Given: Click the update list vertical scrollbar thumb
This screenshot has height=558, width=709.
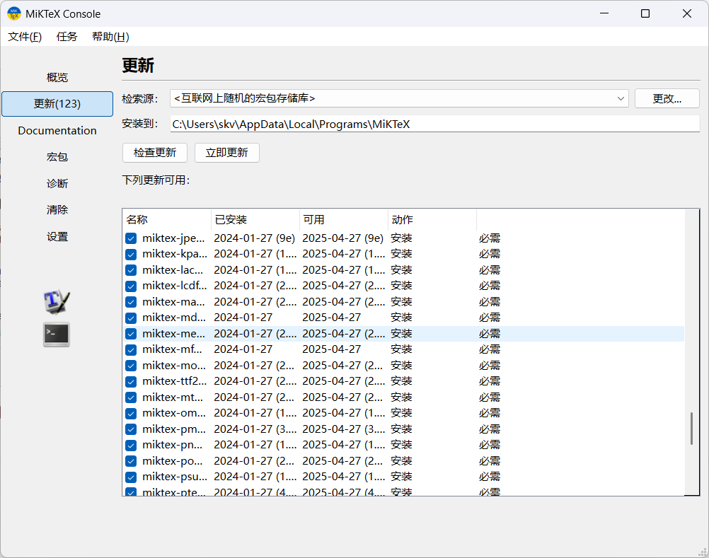Looking at the screenshot, I should 691,429.
